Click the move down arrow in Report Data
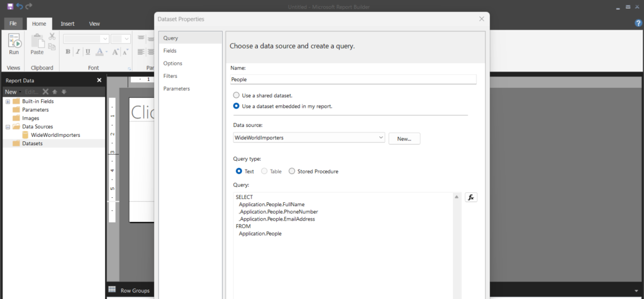Screen dimensions: 644x299 [64, 92]
